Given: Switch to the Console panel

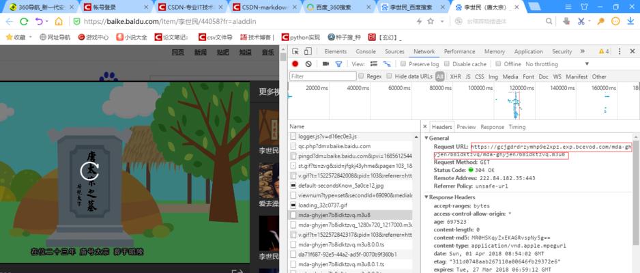Looking at the screenshot, I should (x=366, y=51).
